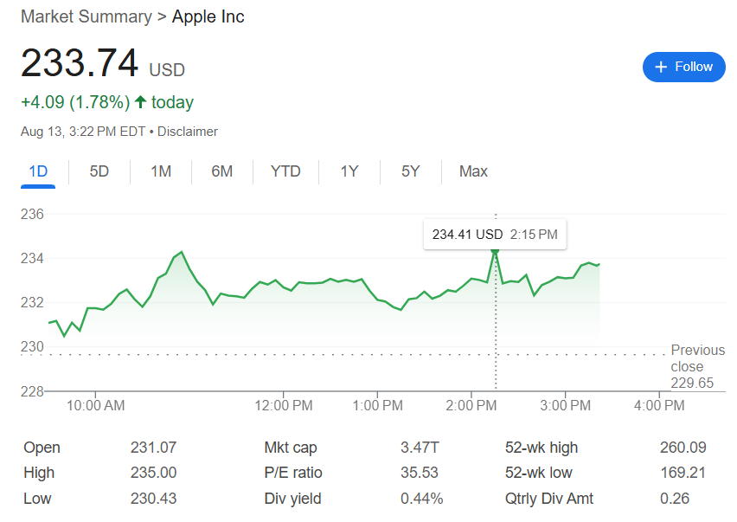Click the Follow button
737x522 pixels.
point(683,67)
